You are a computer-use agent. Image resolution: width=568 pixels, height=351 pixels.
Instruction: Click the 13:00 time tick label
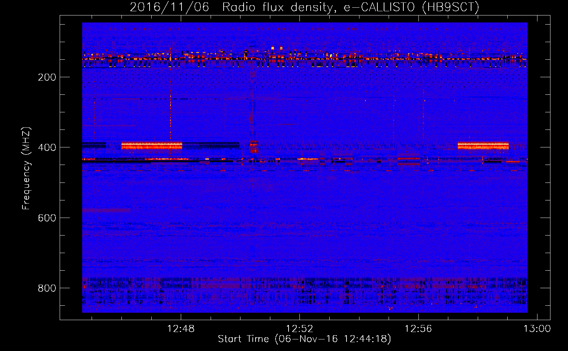point(537,329)
